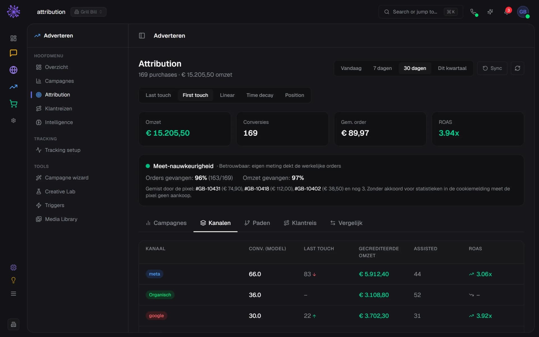Switch to the Campagnes tab
This screenshot has width=539, height=337.
pos(166,223)
